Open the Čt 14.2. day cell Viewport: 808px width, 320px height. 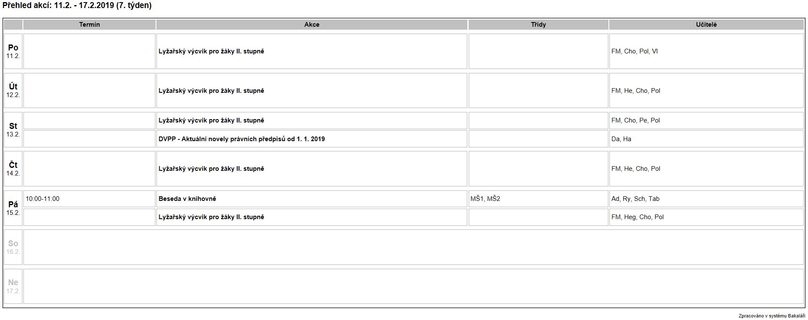coord(13,169)
